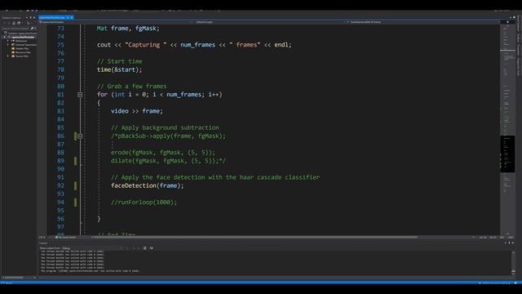This screenshot has height=294, width=522.
Task: Expand the Source Files folder arrow
Action: click(x=8, y=56)
